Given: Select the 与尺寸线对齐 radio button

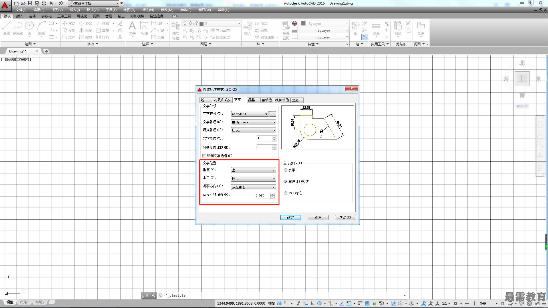Looking at the screenshot, I should pyautogui.click(x=286, y=182).
